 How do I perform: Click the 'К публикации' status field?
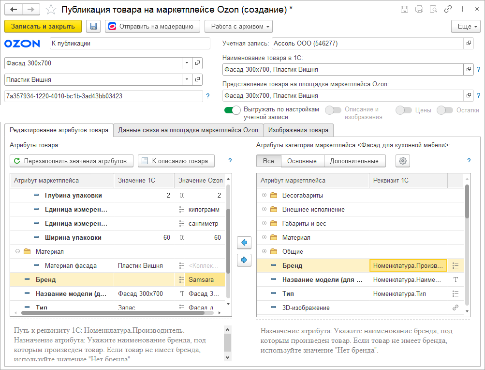coord(130,43)
